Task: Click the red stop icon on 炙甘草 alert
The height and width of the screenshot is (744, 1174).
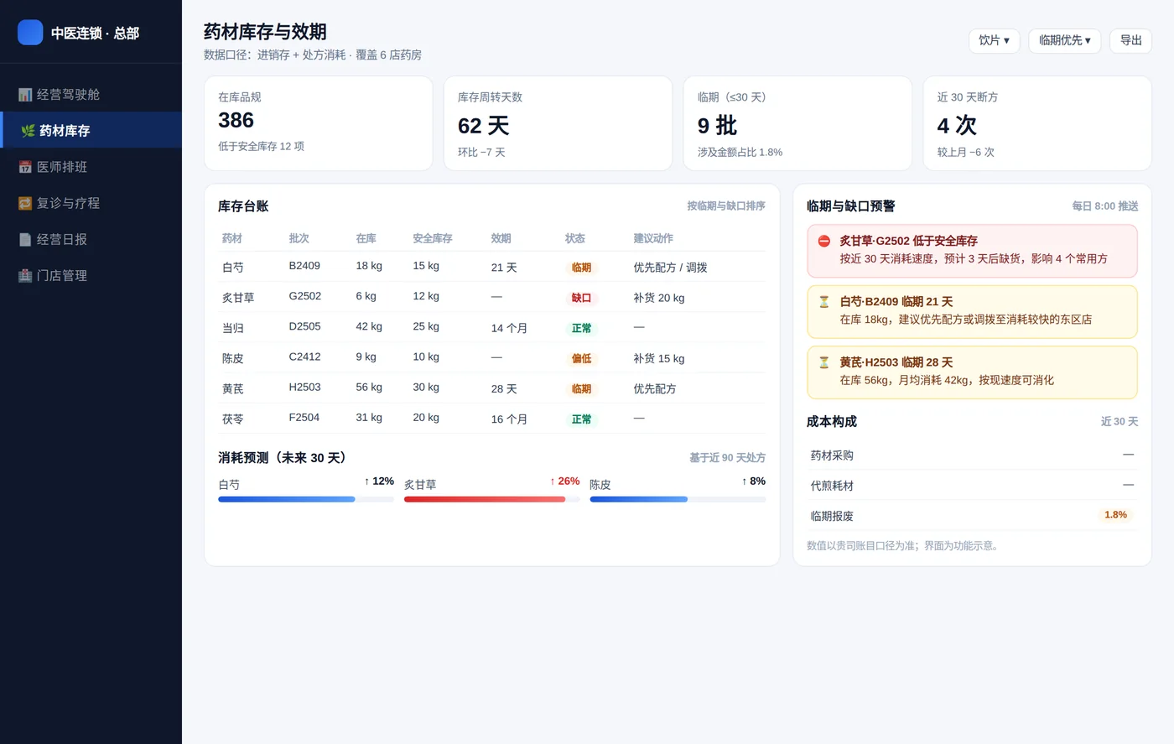Action: [824, 242]
